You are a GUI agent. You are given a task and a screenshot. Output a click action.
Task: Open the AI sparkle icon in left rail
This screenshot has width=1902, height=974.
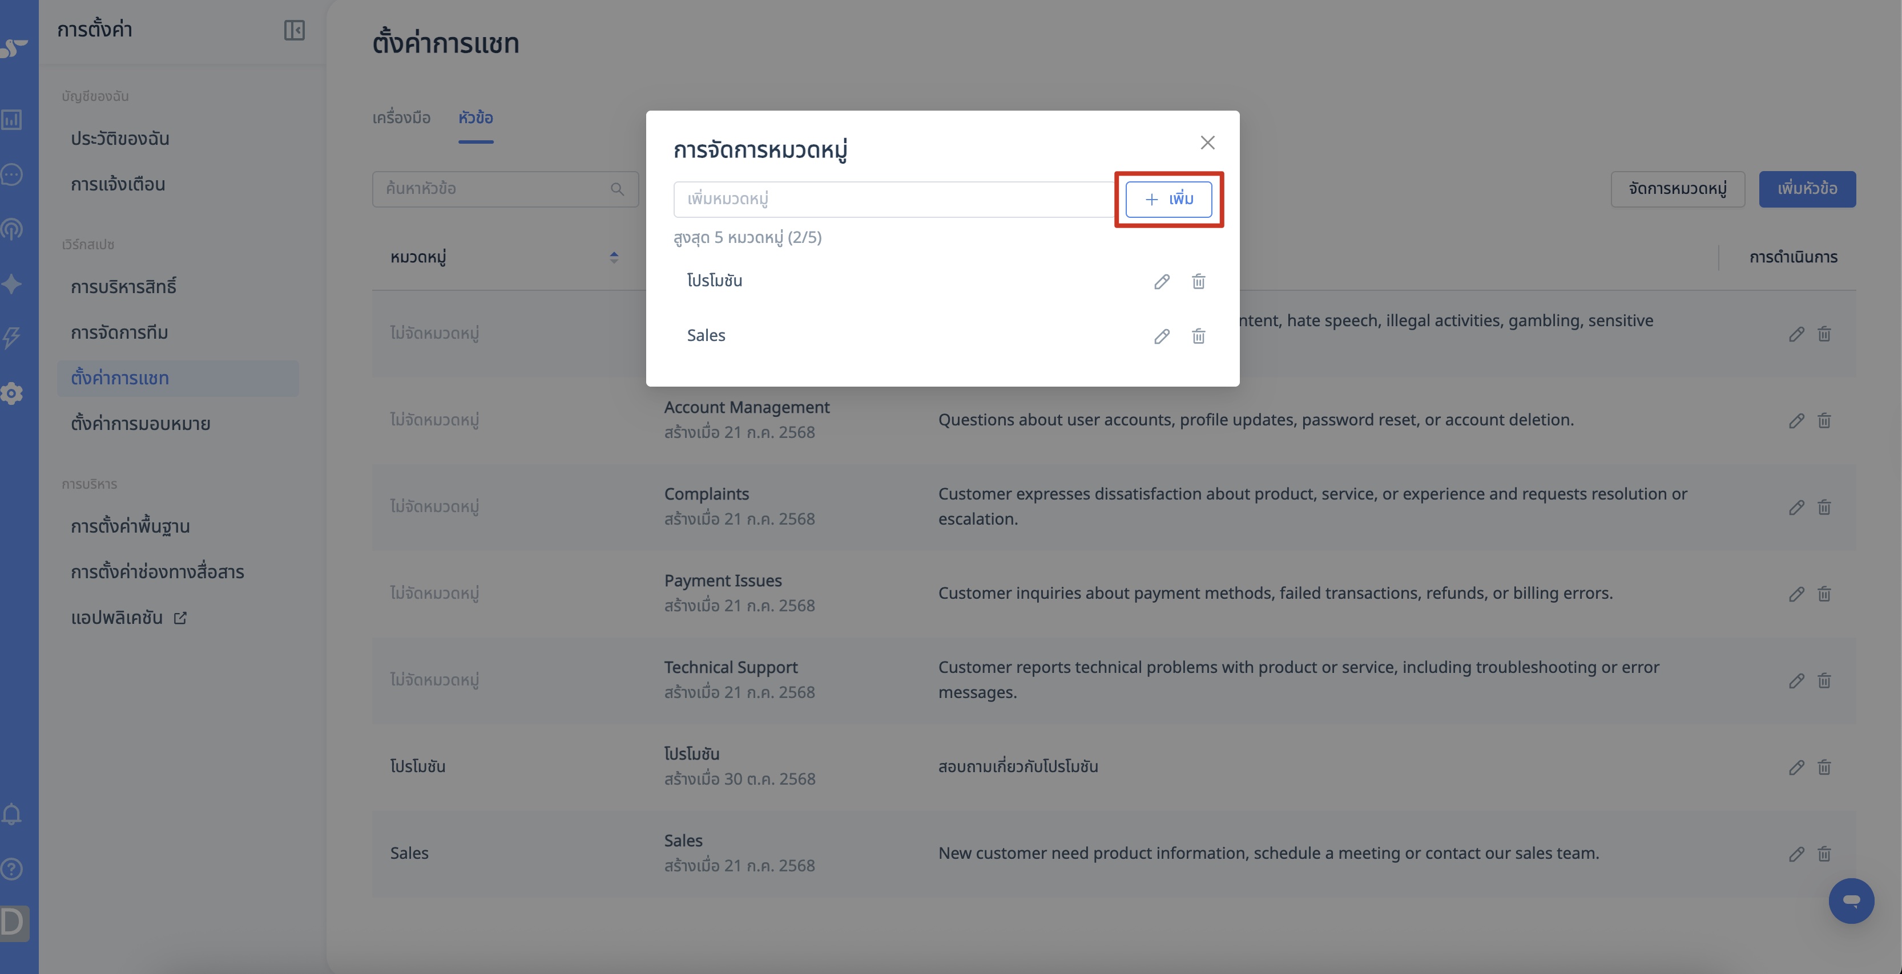click(x=12, y=284)
